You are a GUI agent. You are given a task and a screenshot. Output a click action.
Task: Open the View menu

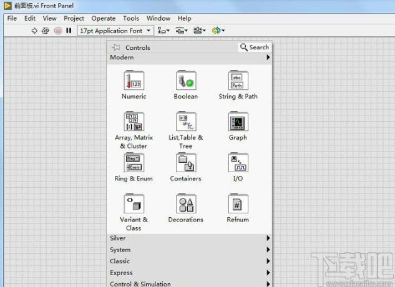click(x=50, y=18)
